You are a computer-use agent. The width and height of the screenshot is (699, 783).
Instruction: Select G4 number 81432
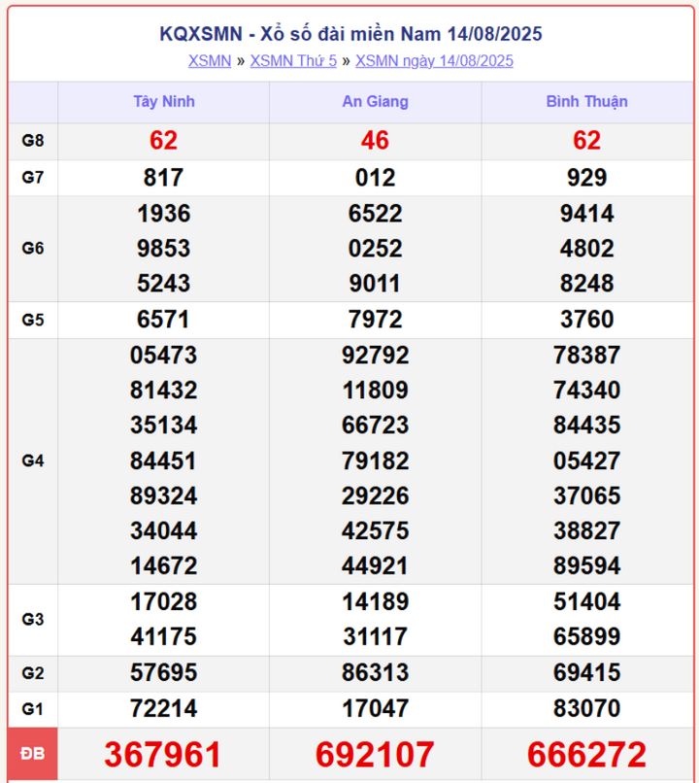tap(164, 391)
